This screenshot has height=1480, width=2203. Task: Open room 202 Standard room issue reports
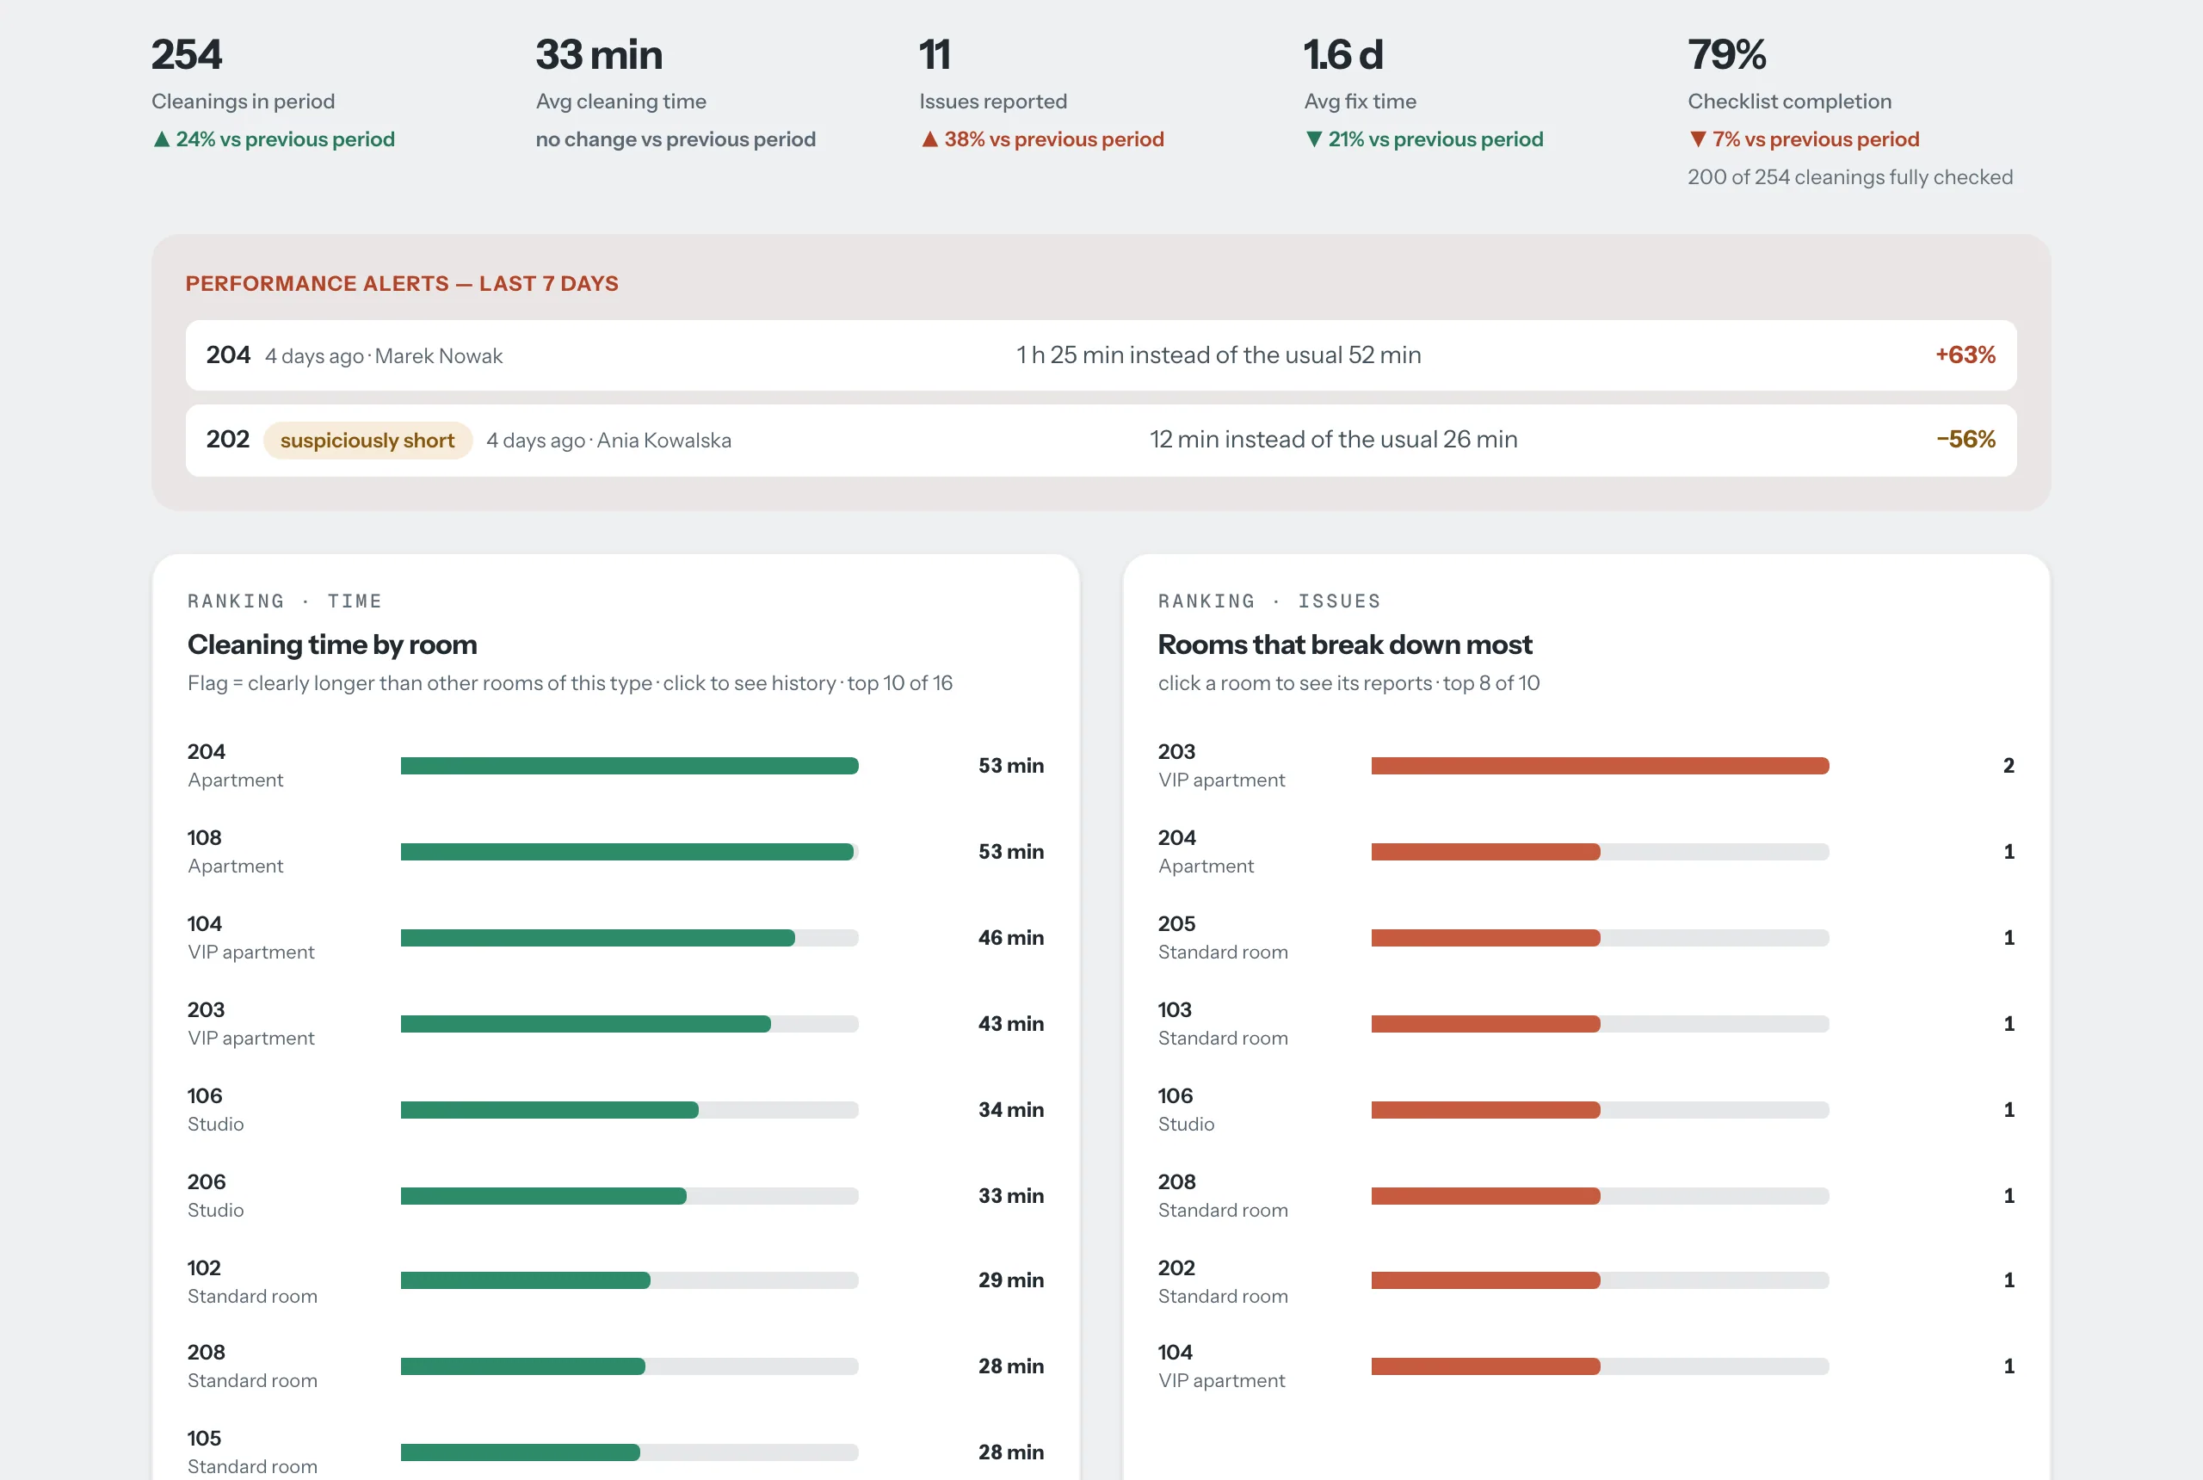pyautogui.click(x=1587, y=1281)
